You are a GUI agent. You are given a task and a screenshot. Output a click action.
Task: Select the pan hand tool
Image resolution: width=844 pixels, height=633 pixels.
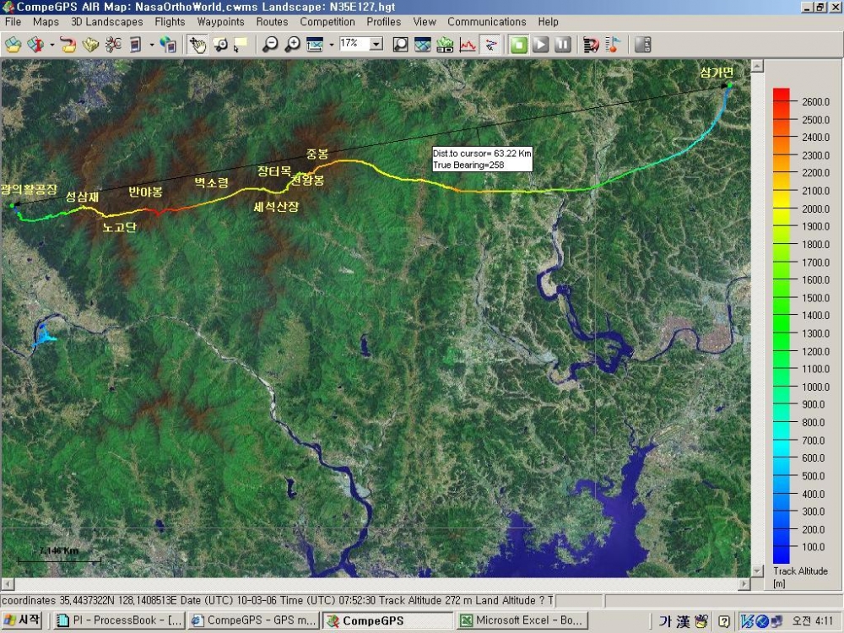tap(197, 44)
